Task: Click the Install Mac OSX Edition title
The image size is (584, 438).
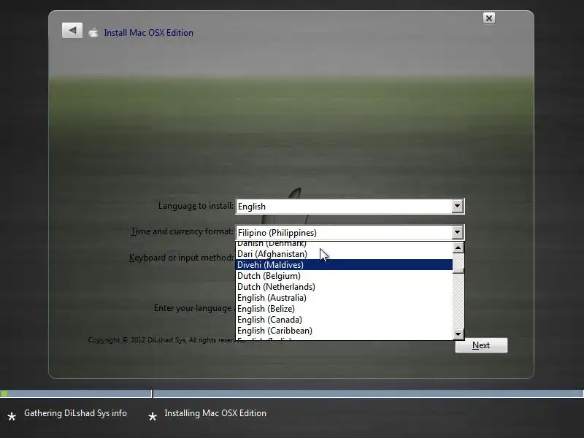Action: tap(149, 33)
